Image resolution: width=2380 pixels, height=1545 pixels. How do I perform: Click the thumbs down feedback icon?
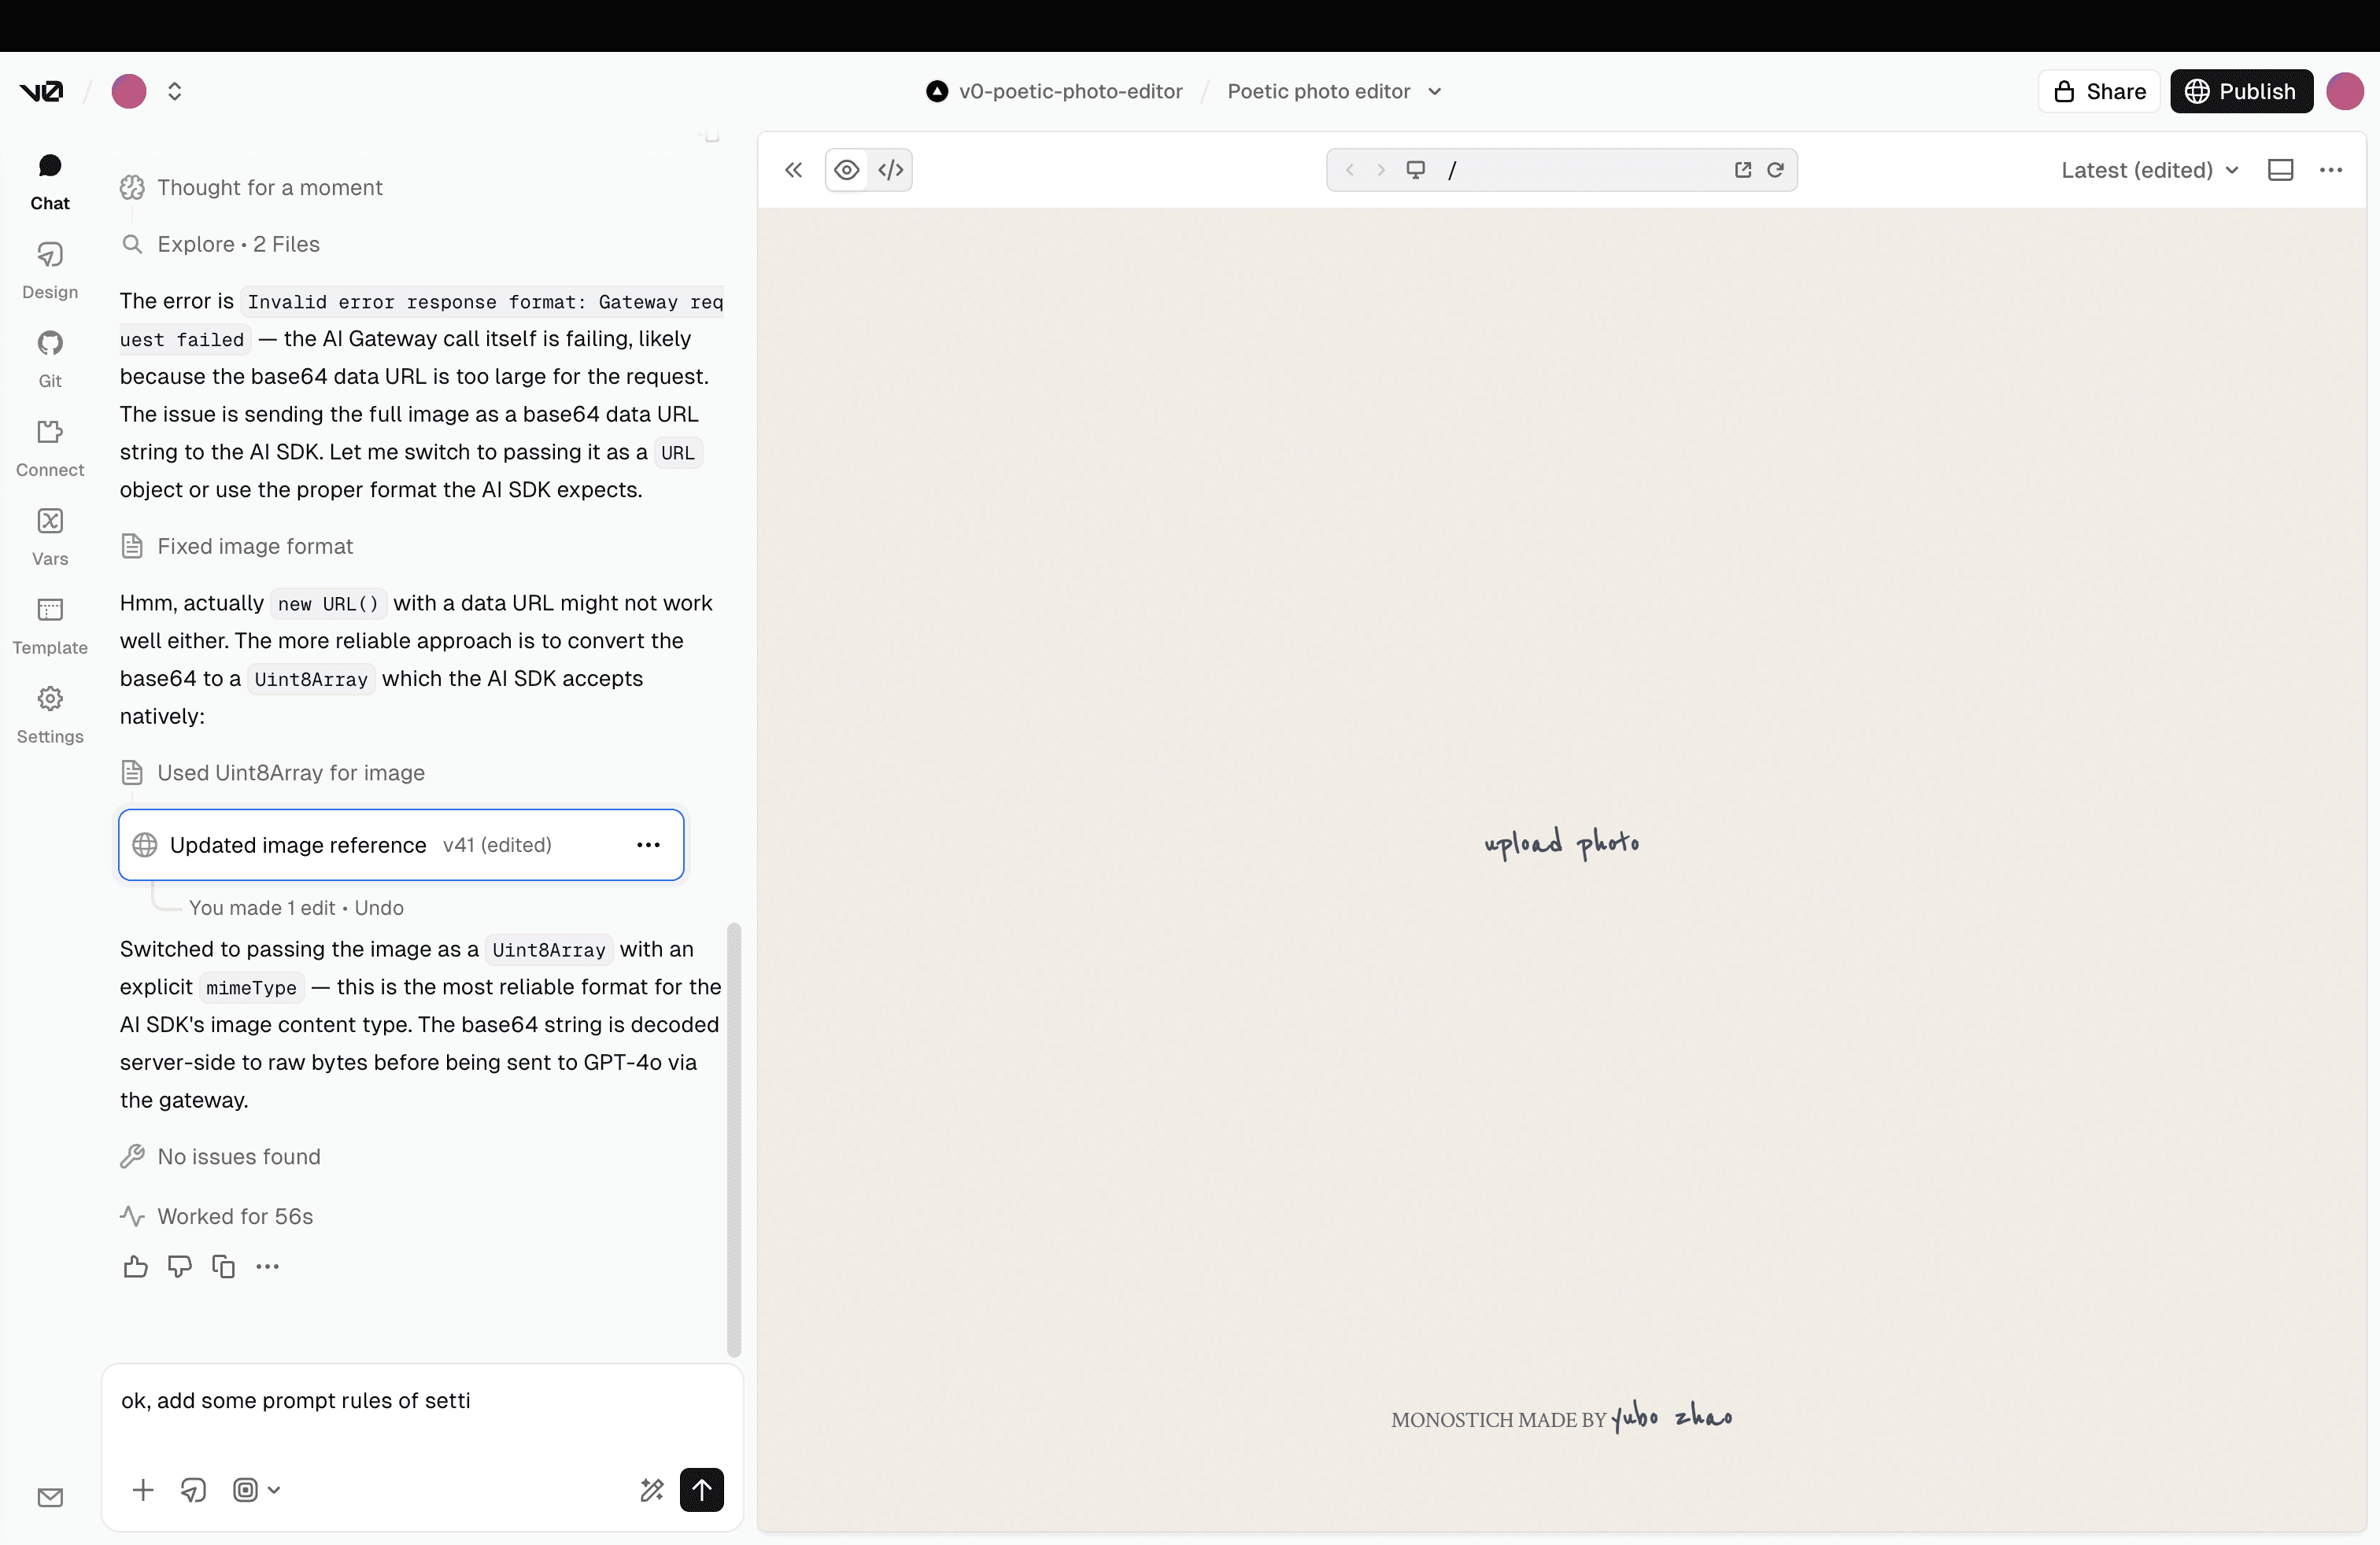click(179, 1267)
